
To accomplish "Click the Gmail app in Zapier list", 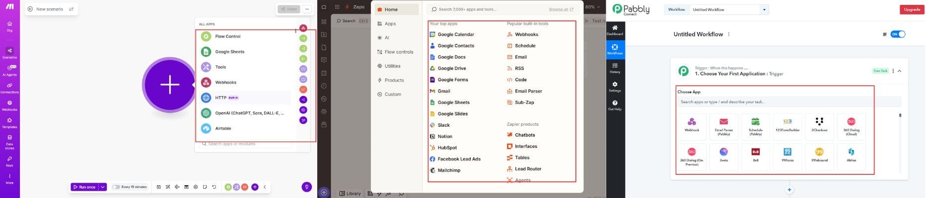I will (443, 91).
